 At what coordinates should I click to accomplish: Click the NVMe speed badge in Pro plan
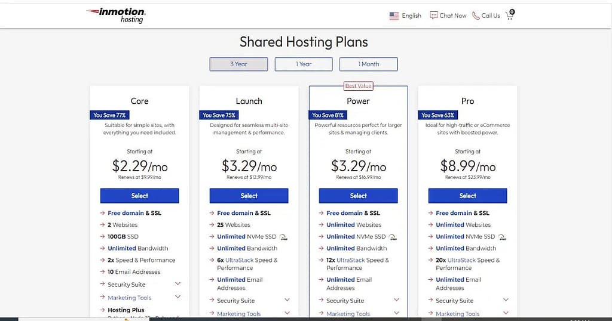[502, 237]
